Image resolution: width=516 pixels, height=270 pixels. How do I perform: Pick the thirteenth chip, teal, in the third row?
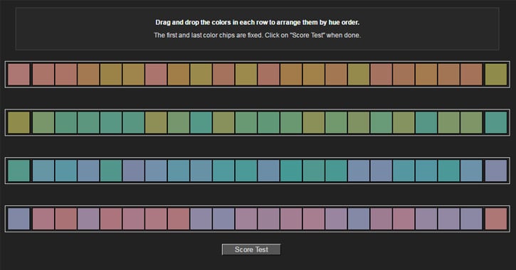(291, 171)
